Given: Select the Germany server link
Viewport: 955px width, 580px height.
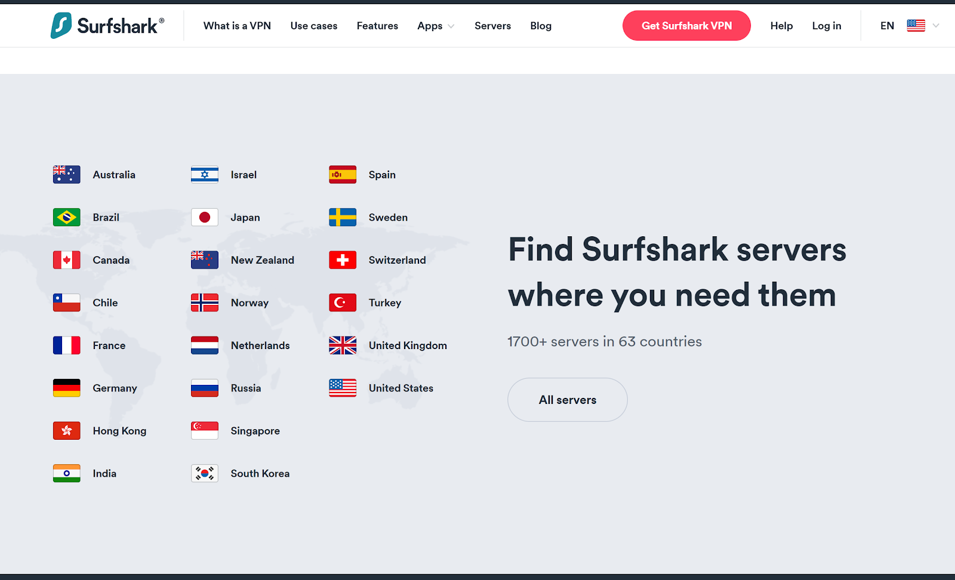Looking at the screenshot, I should pyautogui.click(x=115, y=388).
